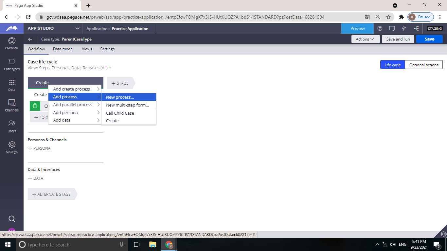This screenshot has height=251, width=447.
Task: Select Create option in submenu
Action: (129, 121)
